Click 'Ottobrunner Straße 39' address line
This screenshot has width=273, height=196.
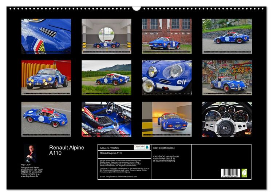point(164,159)
